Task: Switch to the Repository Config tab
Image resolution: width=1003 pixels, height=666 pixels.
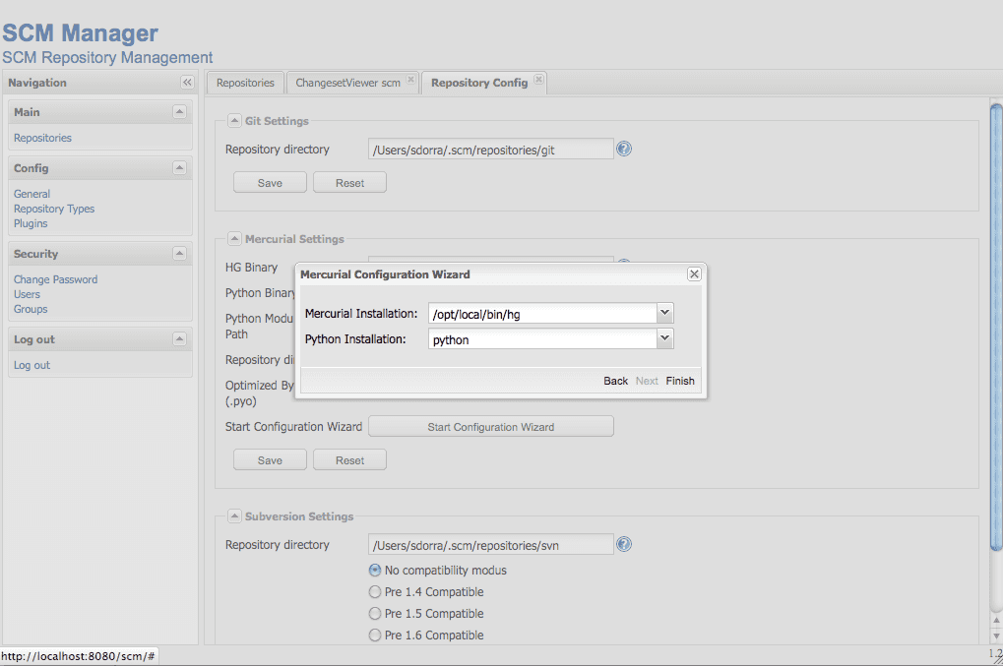Action: [x=478, y=83]
